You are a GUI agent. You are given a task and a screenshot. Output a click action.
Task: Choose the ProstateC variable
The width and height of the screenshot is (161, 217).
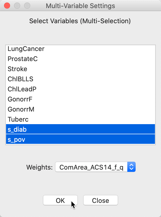pyautogui.click(x=23, y=59)
